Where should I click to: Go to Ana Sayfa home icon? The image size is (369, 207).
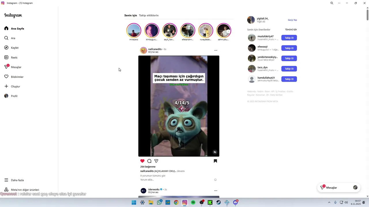click(6, 28)
